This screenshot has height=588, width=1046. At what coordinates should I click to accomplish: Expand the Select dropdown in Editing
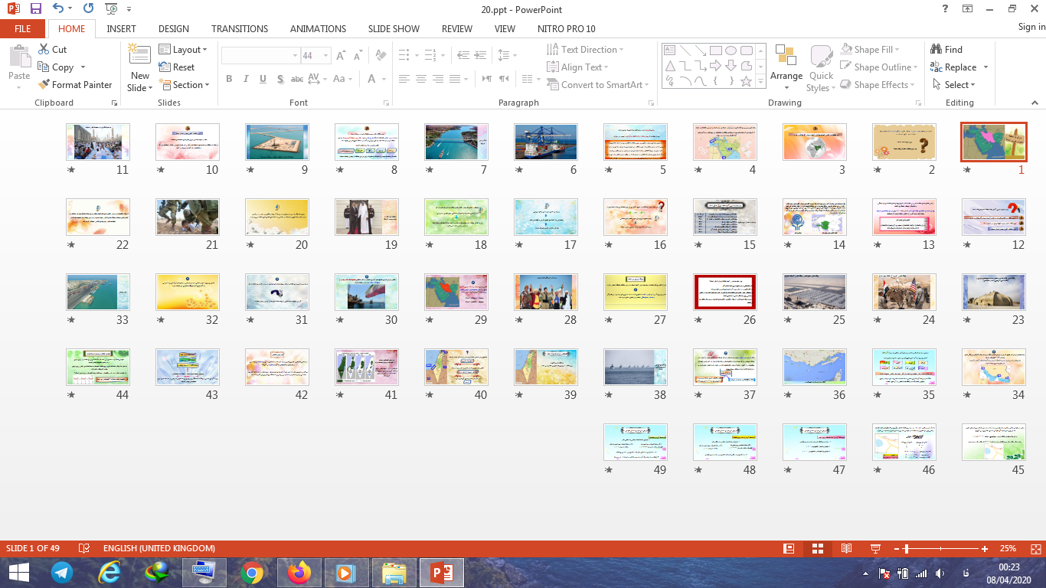coord(954,85)
